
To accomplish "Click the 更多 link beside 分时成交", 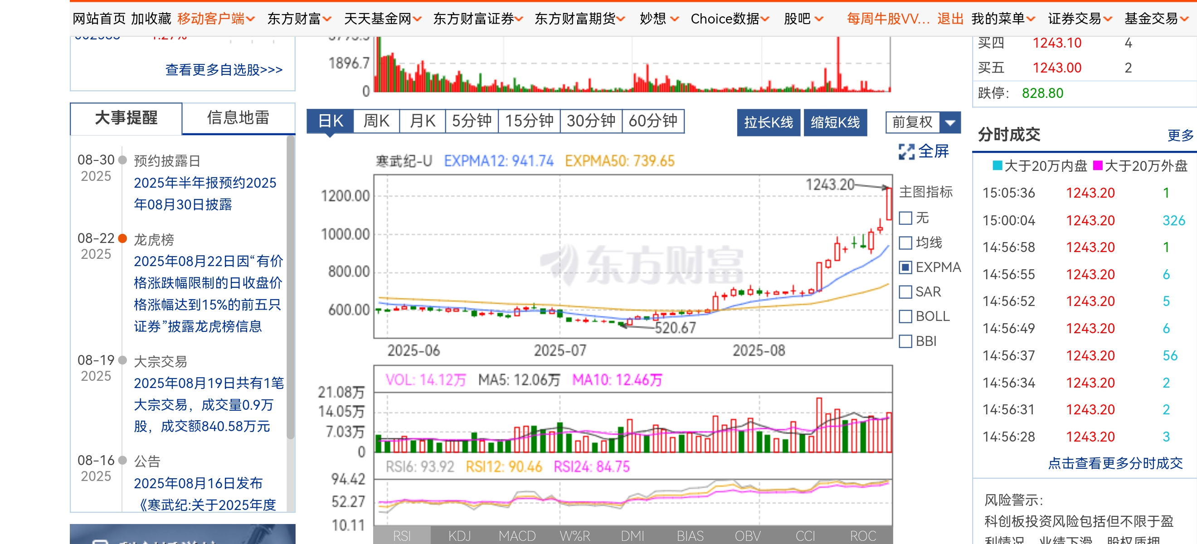I will pyautogui.click(x=1180, y=135).
